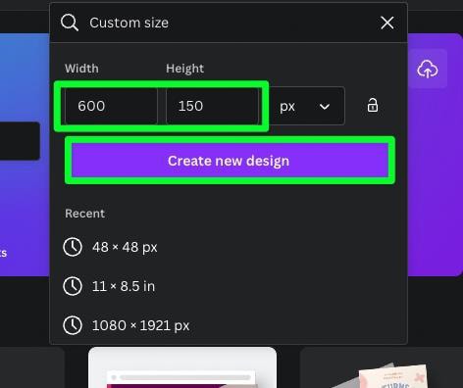The width and height of the screenshot is (463, 388).
Task: Open the card template thumbnail at right
Action: (381, 367)
